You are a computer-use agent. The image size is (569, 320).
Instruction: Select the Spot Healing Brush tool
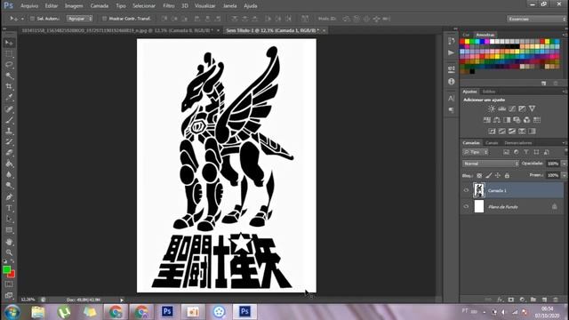pos(9,109)
